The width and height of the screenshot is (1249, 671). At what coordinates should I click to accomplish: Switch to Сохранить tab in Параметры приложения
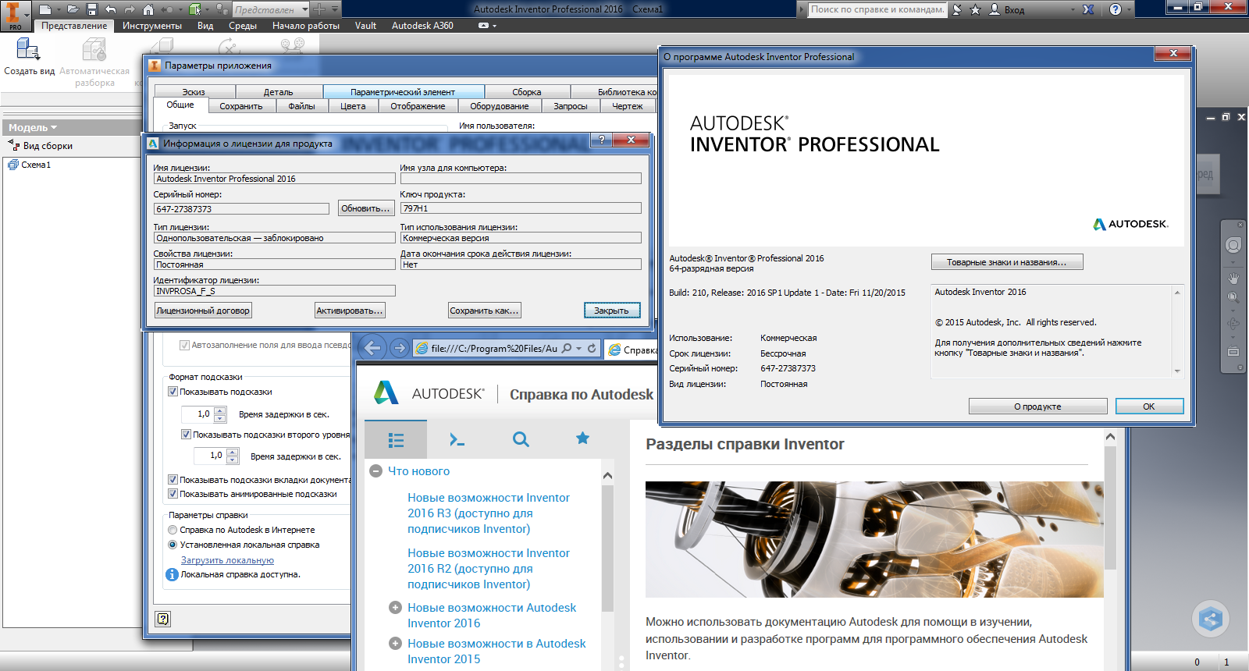240,106
